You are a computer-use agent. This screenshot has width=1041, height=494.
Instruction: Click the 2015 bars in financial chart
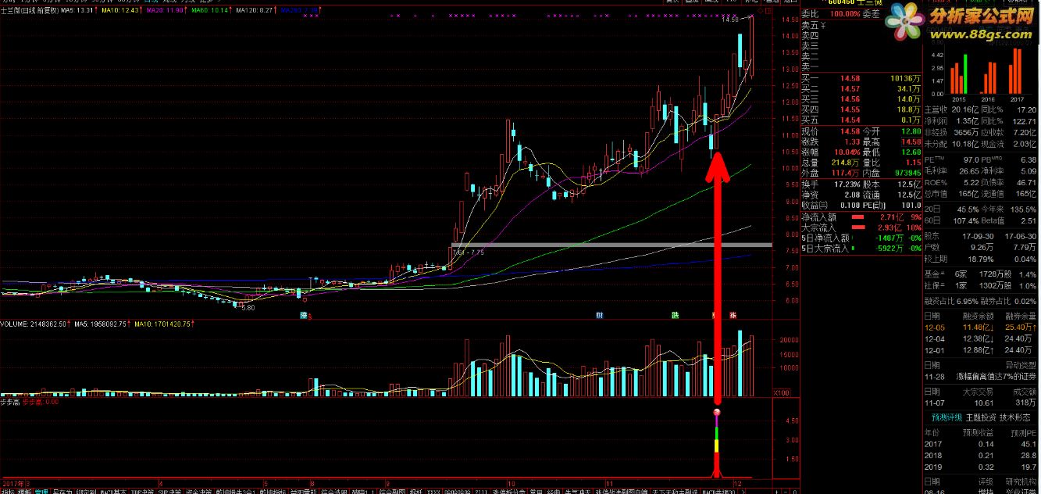click(x=957, y=74)
